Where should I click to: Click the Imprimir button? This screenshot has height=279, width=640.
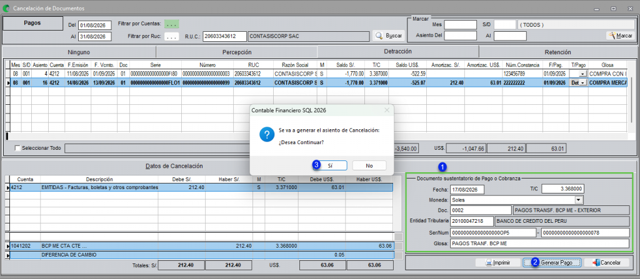click(498, 263)
